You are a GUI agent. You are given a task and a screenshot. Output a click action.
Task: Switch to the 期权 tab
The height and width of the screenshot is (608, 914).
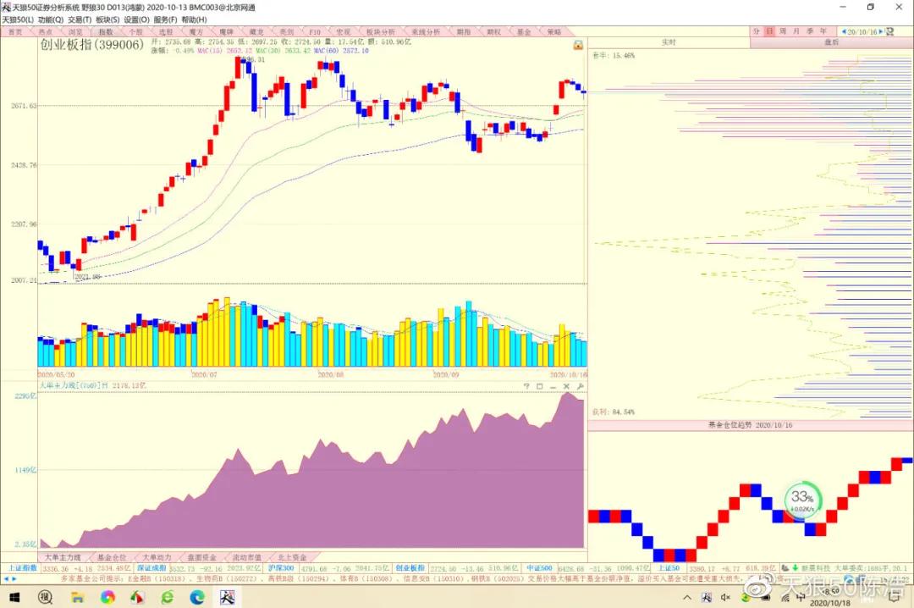493,31
